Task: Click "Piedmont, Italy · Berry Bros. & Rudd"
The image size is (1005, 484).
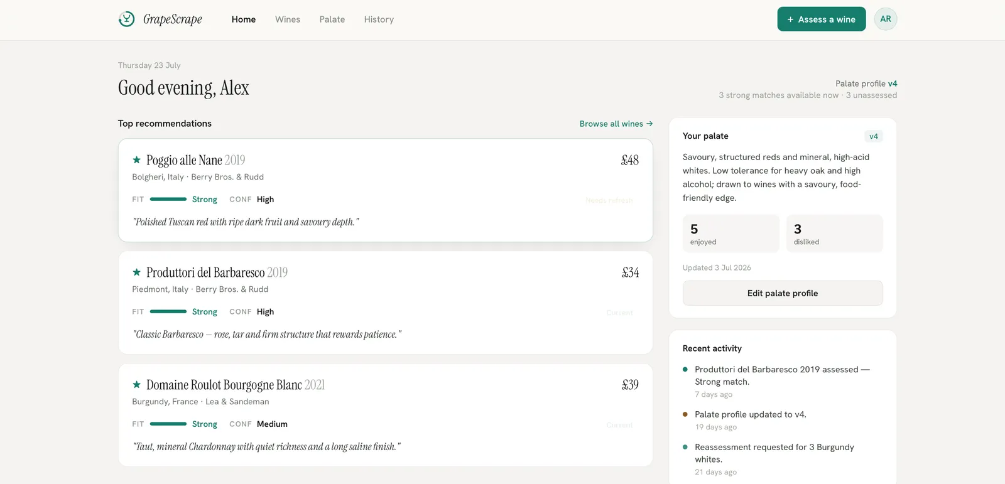Action: (x=200, y=289)
